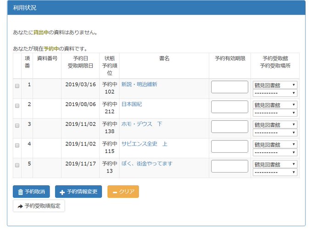This screenshot has height=229, width=312.
Task: Focus 予約有効期限 field for 日本国紀
Action: pos(229,107)
